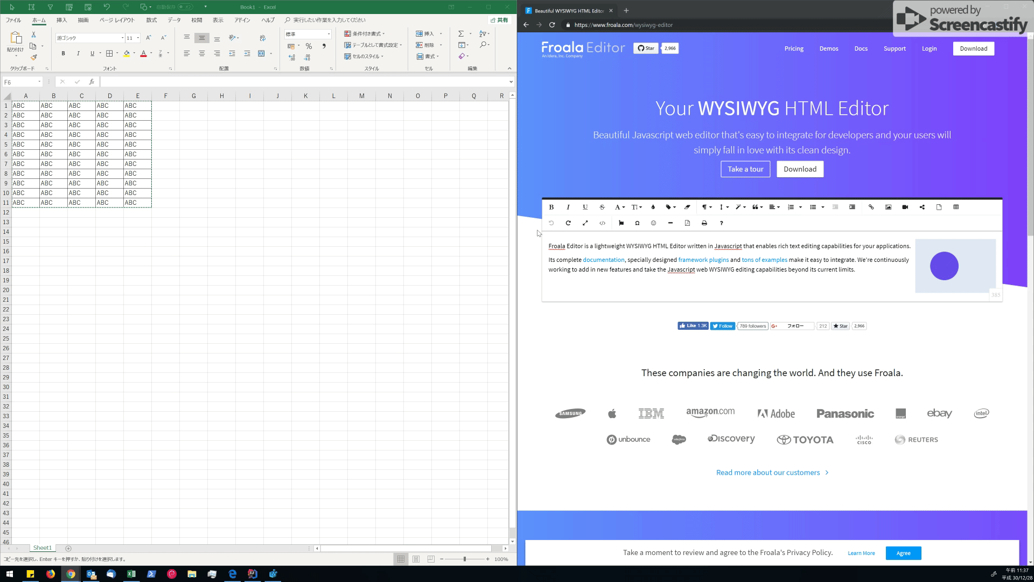Toggle Bold in Excel ribbon

pyautogui.click(x=63, y=53)
